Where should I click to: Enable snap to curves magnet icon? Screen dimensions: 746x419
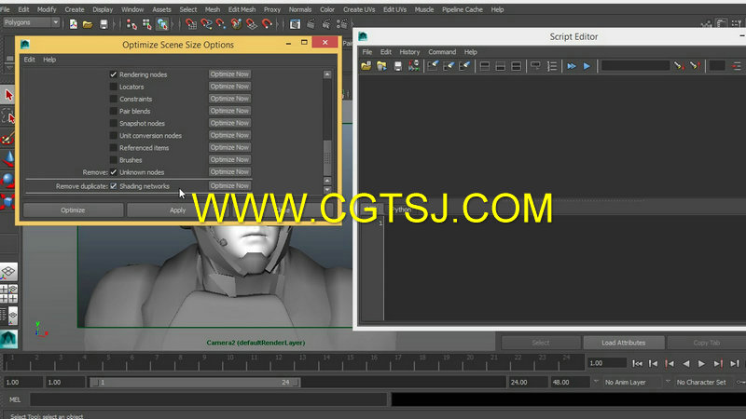(206, 24)
